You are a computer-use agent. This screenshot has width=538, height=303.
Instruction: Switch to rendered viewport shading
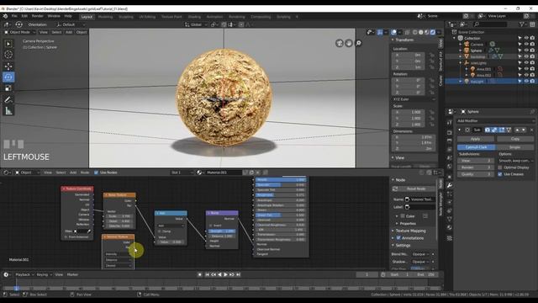pyautogui.click(x=433, y=32)
